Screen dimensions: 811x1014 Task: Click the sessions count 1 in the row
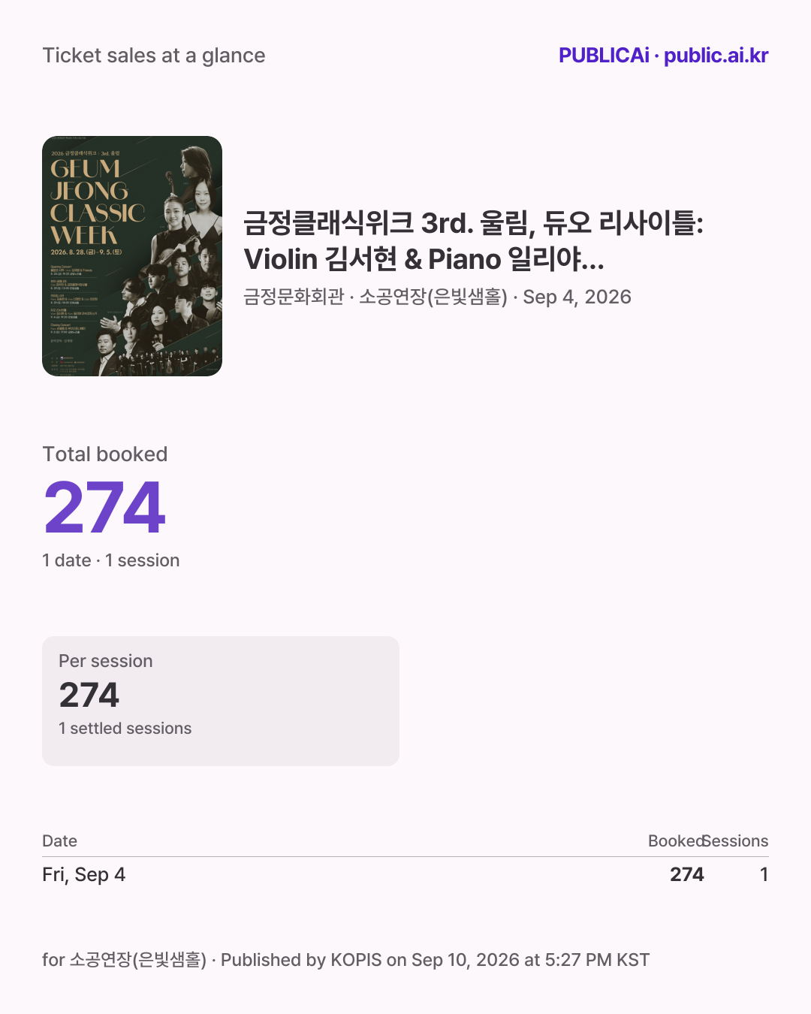pyautogui.click(x=764, y=874)
